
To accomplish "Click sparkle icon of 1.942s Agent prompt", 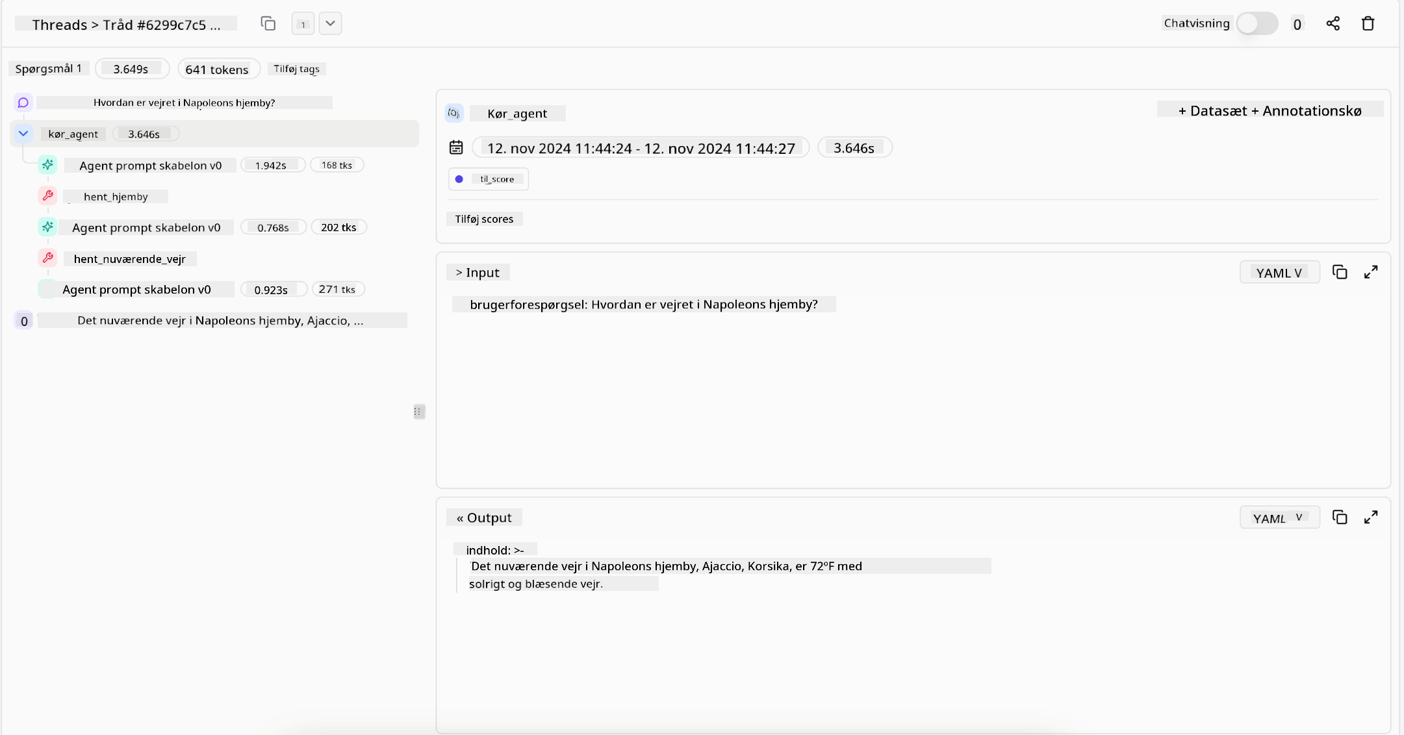I will click(47, 165).
